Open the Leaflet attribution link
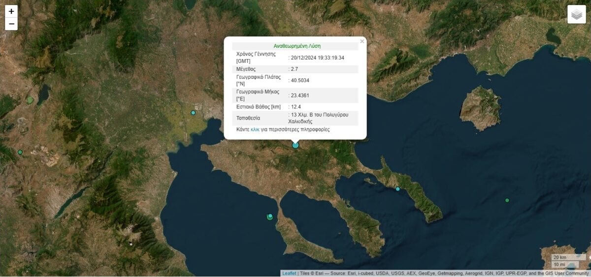This screenshot has height=277, width=591. [x=289, y=274]
